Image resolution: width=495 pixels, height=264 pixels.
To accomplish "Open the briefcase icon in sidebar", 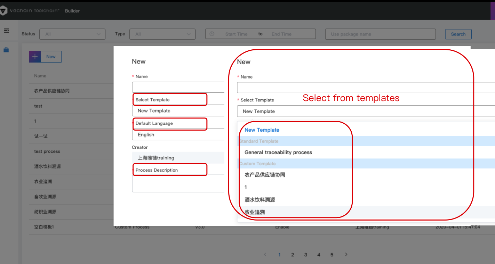I will (x=6, y=50).
